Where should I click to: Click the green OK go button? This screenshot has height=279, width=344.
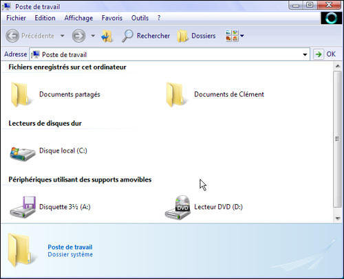325,54
